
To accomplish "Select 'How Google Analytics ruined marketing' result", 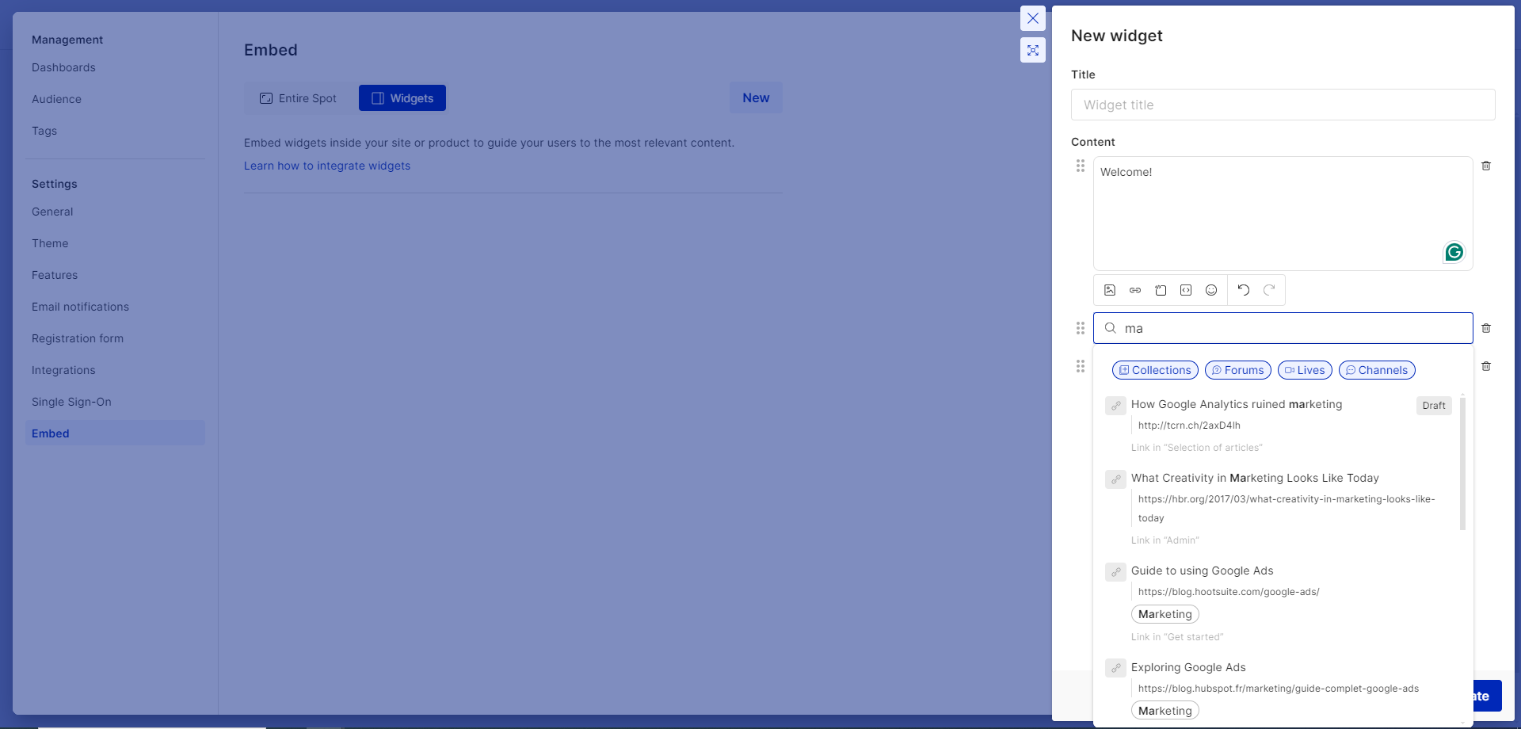I will pyautogui.click(x=1236, y=404).
